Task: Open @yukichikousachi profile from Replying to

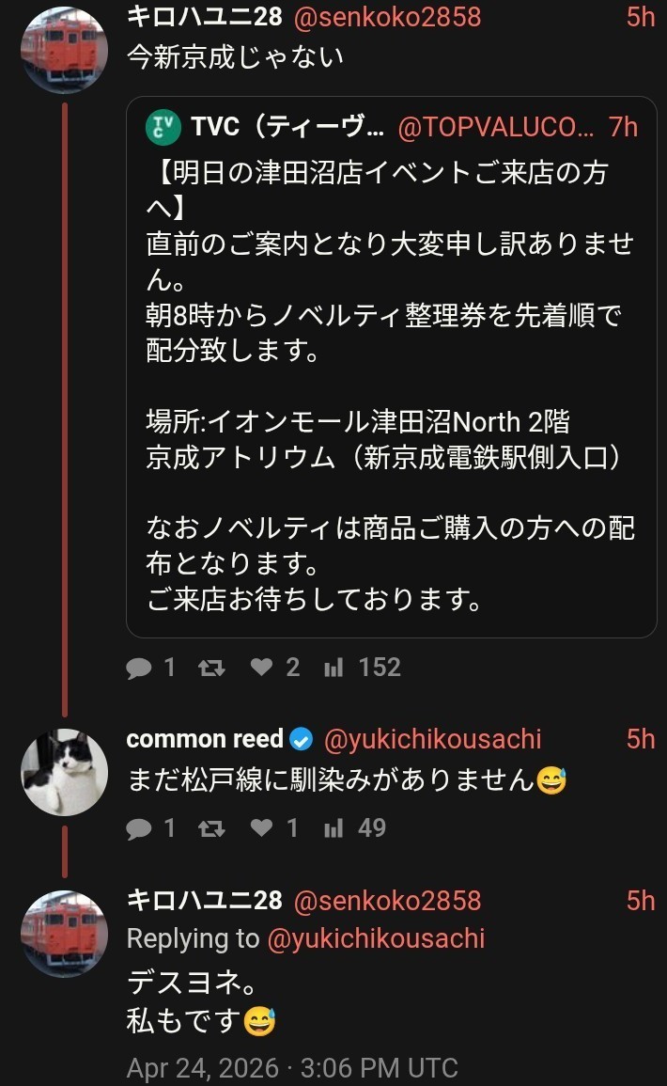Action: [x=376, y=938]
